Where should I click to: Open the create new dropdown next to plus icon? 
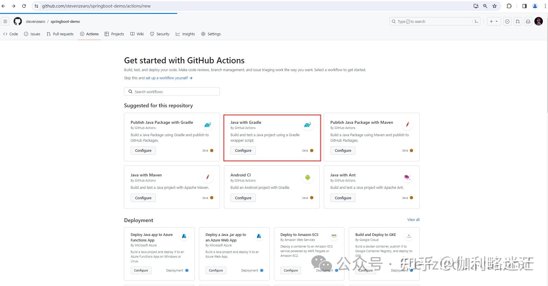coord(494,21)
